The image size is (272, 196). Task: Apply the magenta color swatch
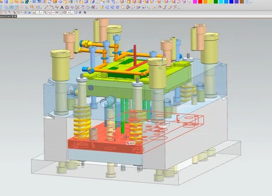(x=195, y=2)
